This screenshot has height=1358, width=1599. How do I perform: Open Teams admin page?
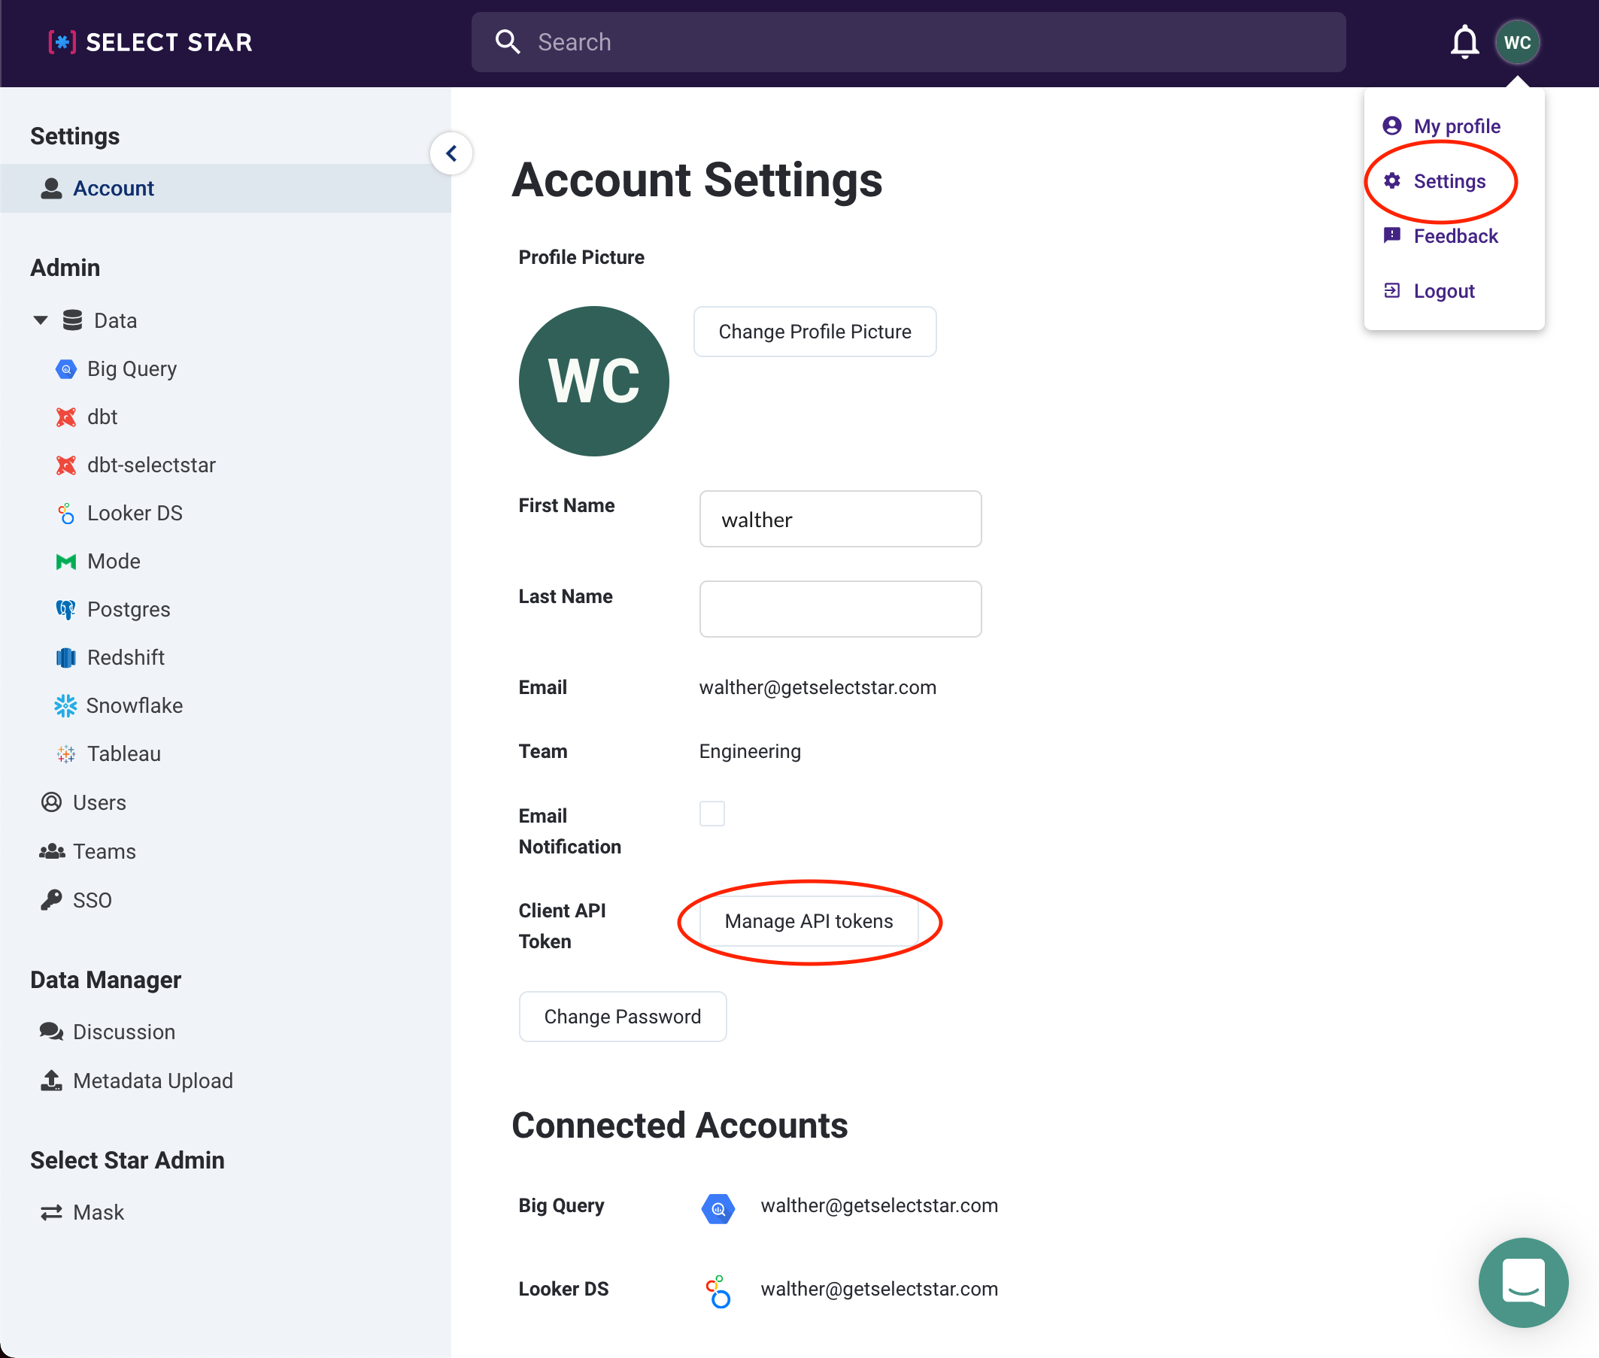coord(104,851)
